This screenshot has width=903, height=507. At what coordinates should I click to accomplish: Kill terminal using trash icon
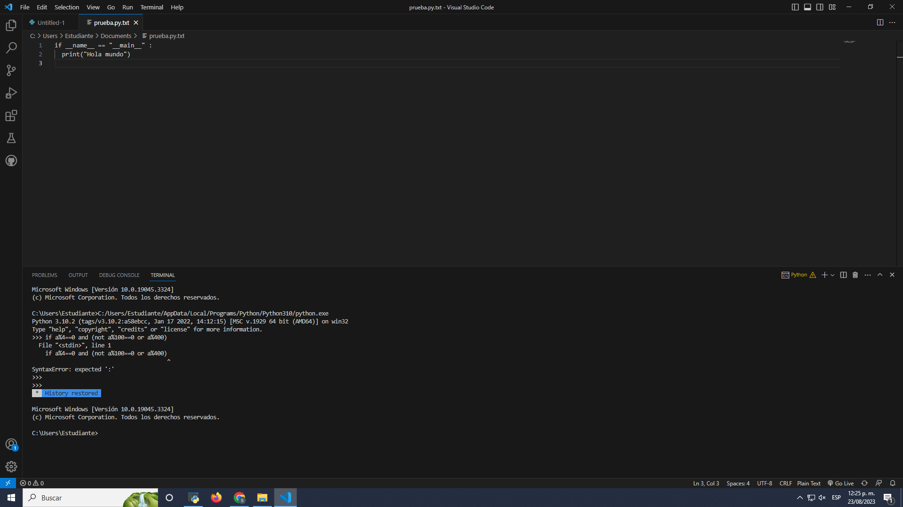(x=855, y=275)
